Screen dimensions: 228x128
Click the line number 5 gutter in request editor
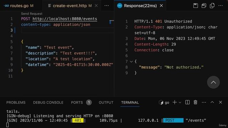[11, 42]
